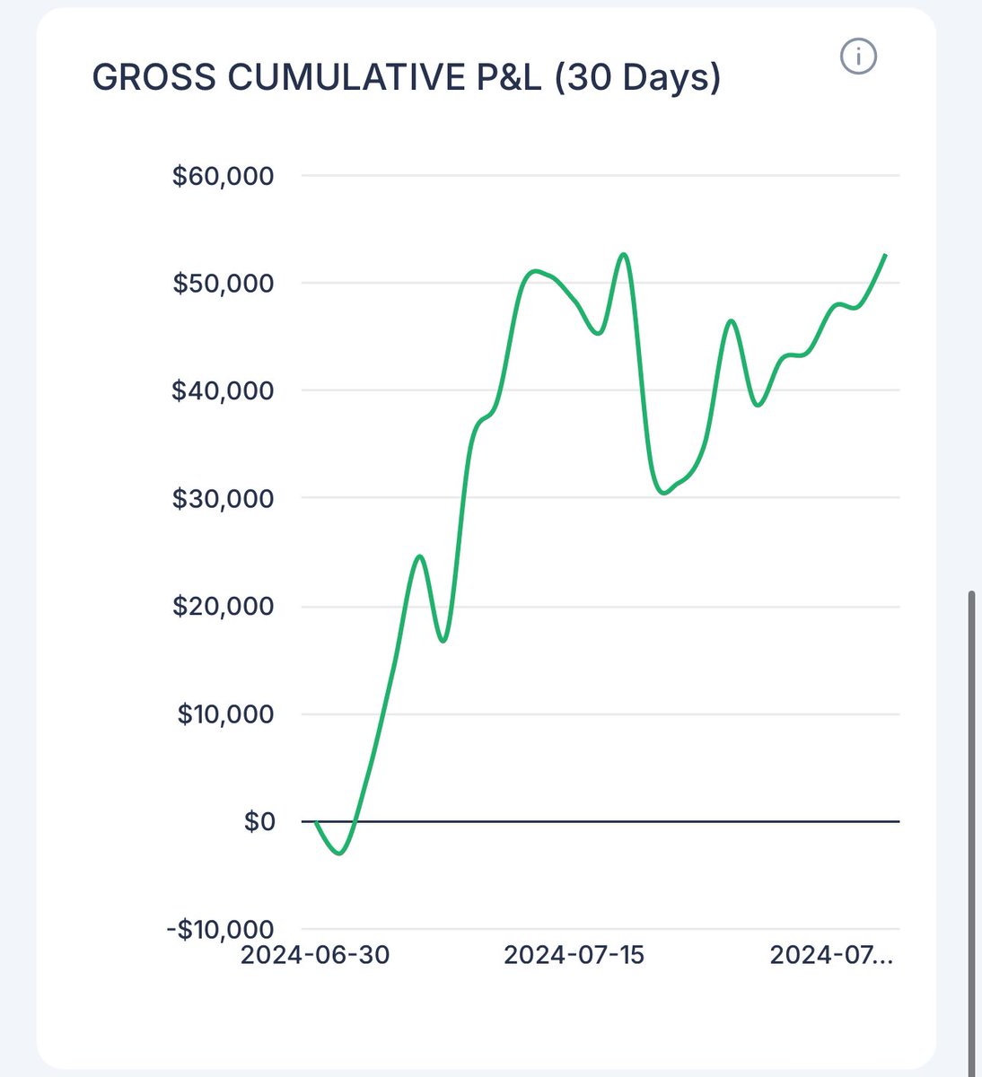Image resolution: width=982 pixels, height=1077 pixels.
Task: Select the $60,000 axis label
Action: 223,176
